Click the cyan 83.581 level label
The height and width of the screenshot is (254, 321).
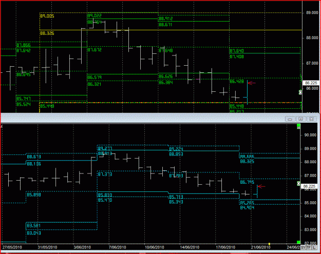(x=34, y=226)
